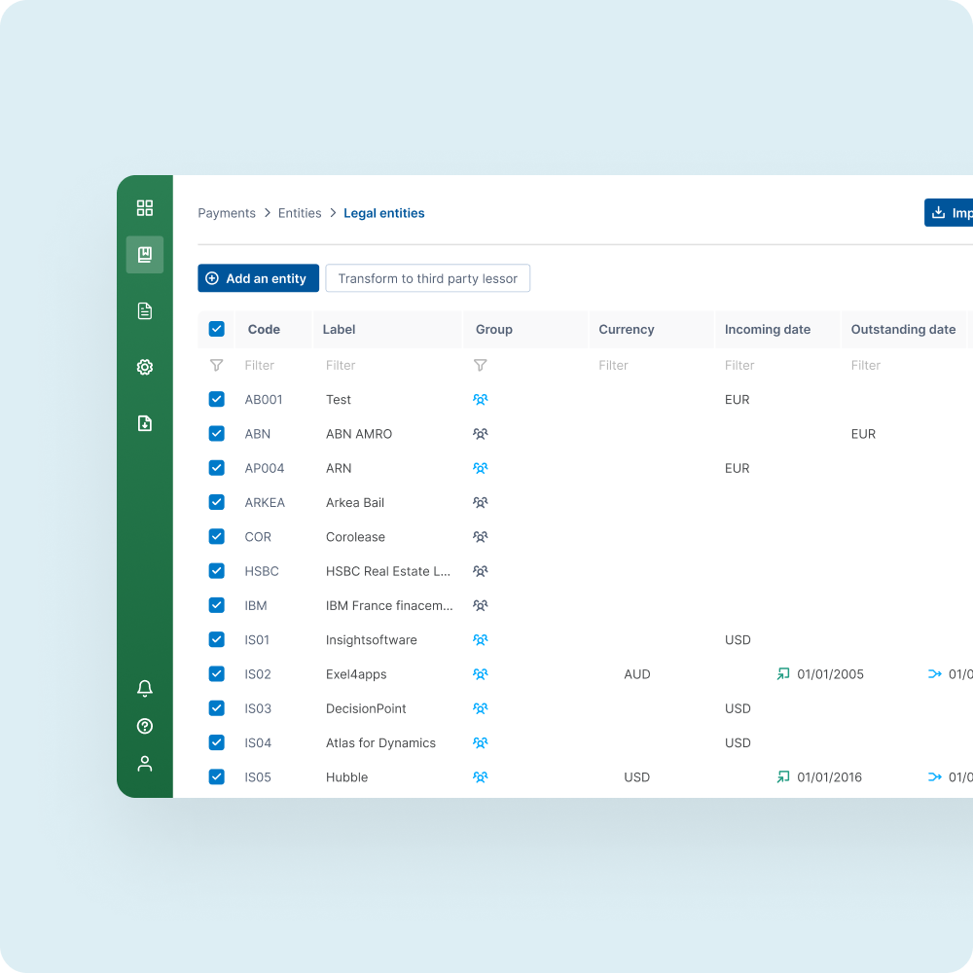Click filter funnel icon under Group column
The height and width of the screenshot is (973, 973).
pos(481,366)
